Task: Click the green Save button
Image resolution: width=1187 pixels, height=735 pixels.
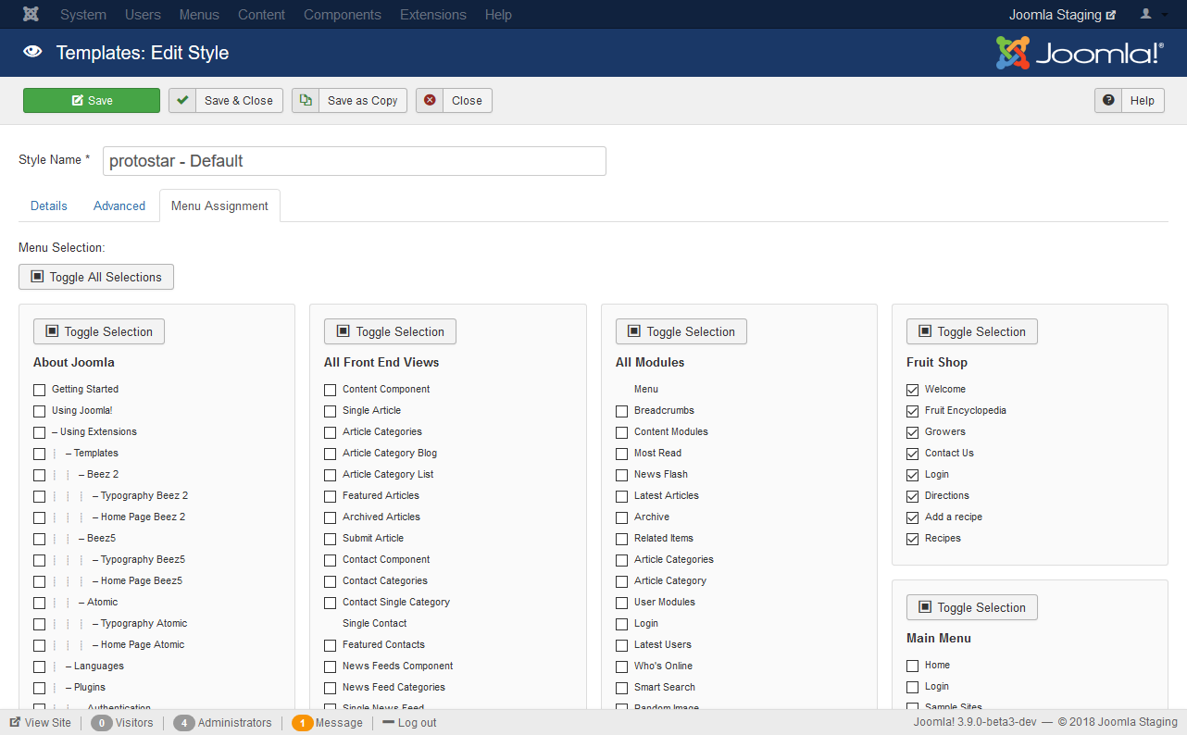Action: click(x=92, y=101)
